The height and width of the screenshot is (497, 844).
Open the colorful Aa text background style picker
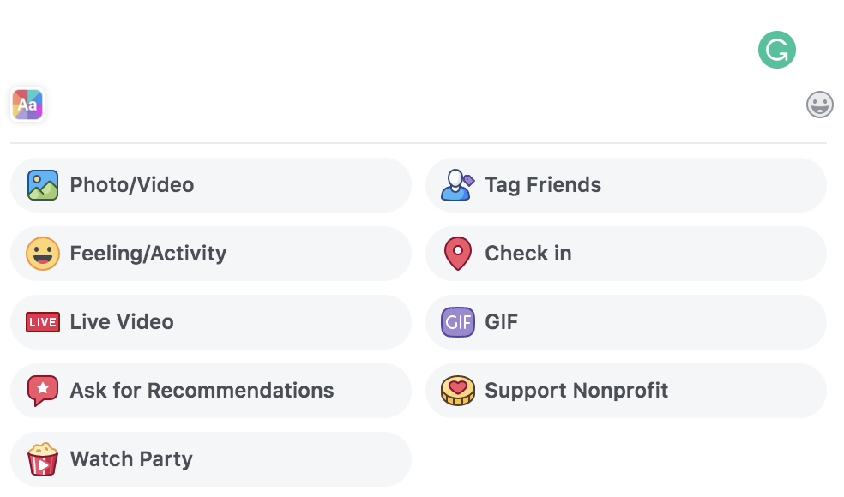click(27, 105)
